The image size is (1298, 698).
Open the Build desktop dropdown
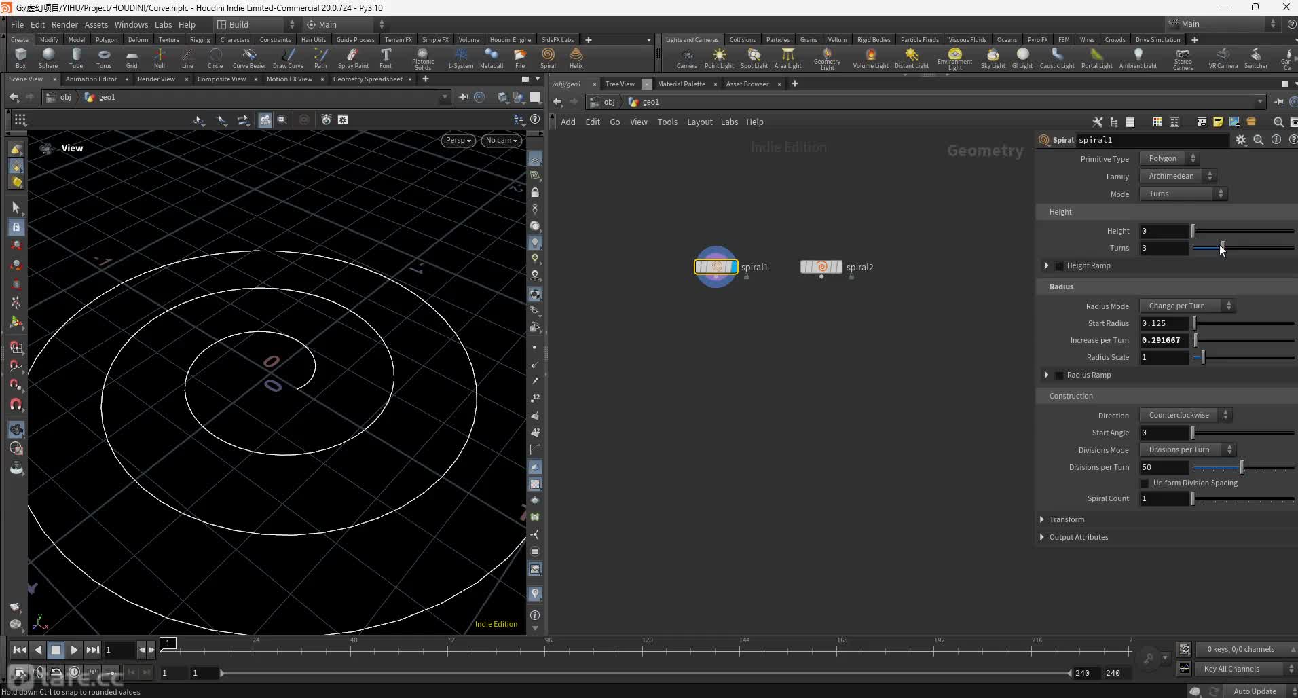point(255,24)
